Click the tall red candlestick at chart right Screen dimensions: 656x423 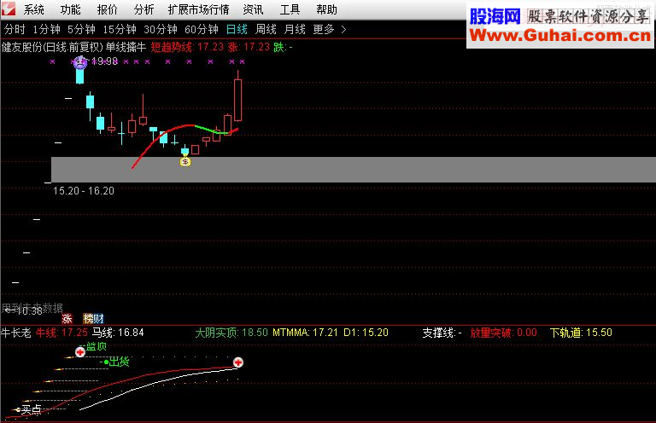click(x=237, y=101)
